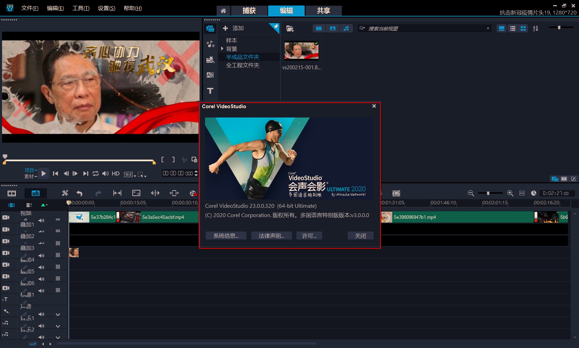Open the track manager add/remove icon
The height and width of the screenshot is (348, 579).
click(x=29, y=205)
